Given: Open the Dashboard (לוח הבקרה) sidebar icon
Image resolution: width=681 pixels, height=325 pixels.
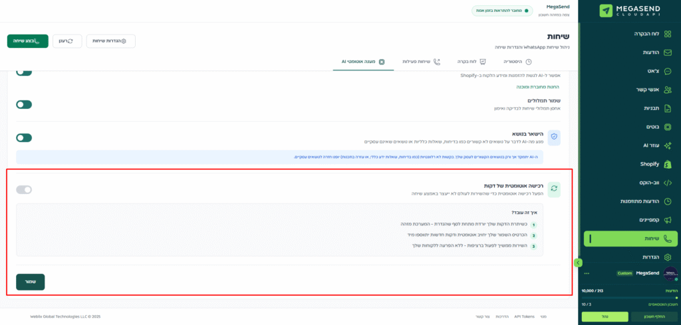Looking at the screenshot, I should (668, 33).
